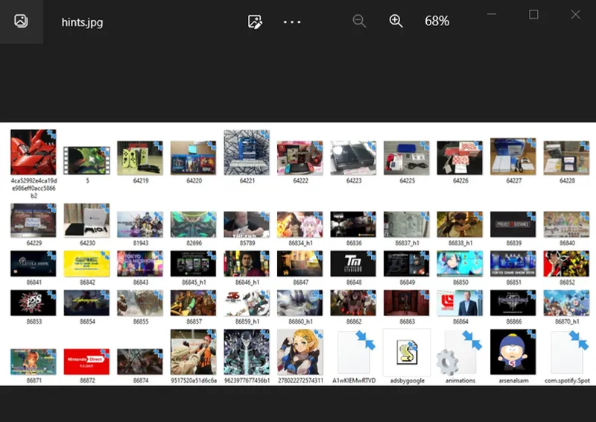Select the Switch console thumbnail 64222
The height and width of the screenshot is (422, 596).
click(300, 158)
